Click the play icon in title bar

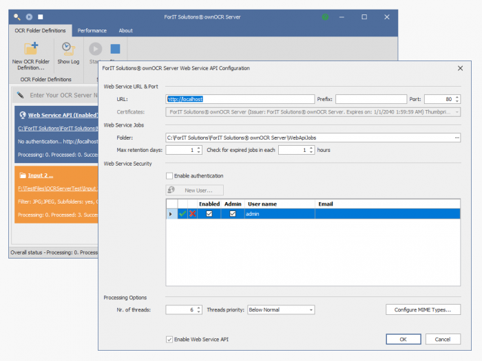[x=29, y=17]
